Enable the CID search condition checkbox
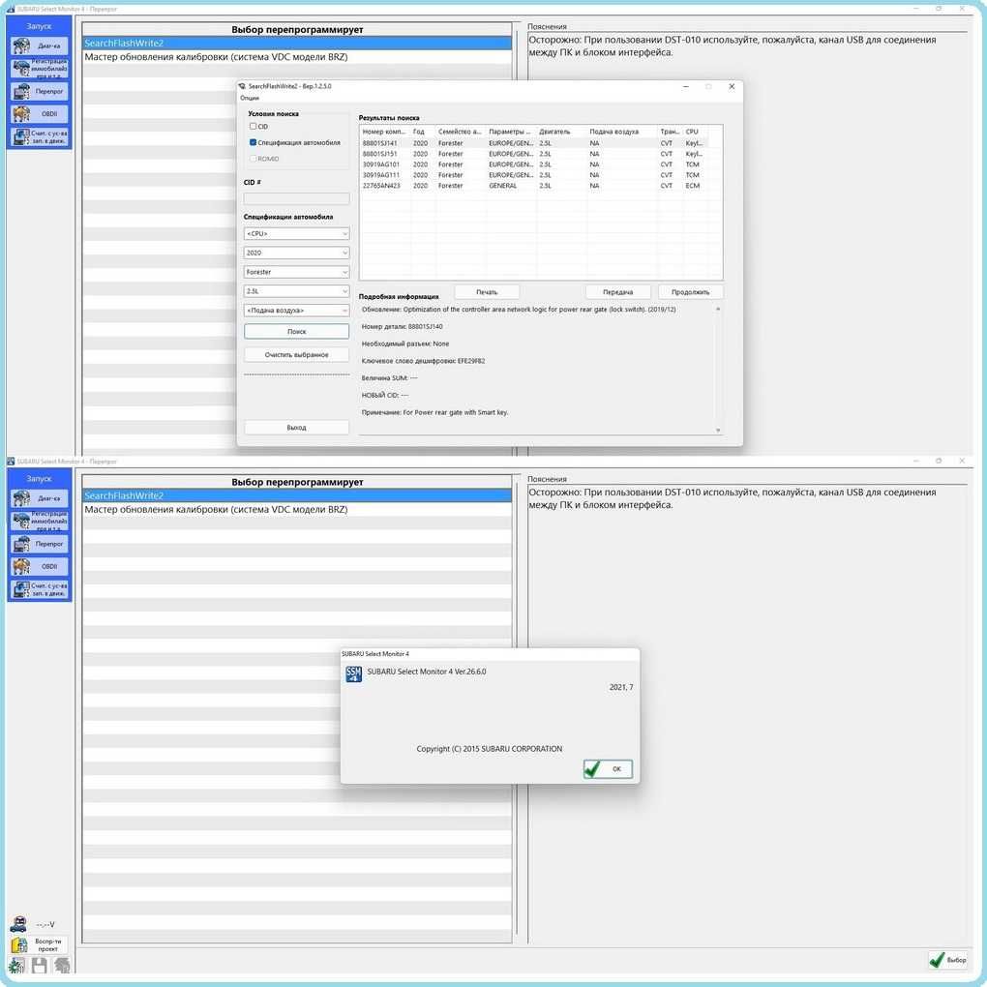Screen dimensions: 987x987 tap(254, 127)
